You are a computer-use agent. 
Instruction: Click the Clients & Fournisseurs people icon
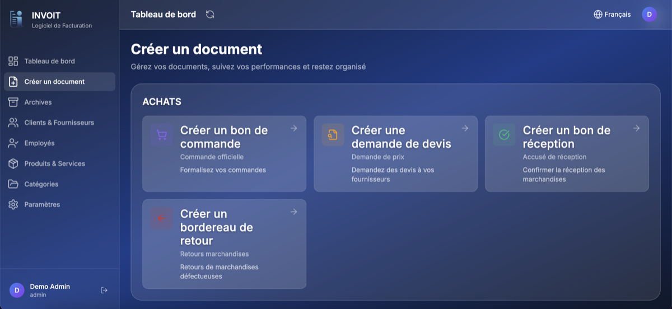[13, 123]
